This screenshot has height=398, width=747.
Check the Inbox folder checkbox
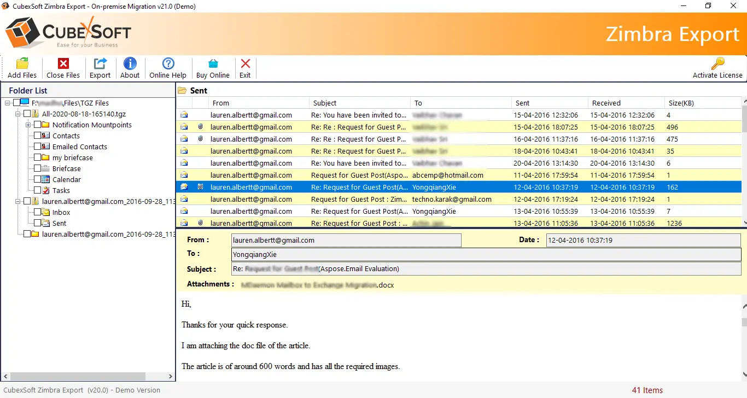pyautogui.click(x=38, y=212)
